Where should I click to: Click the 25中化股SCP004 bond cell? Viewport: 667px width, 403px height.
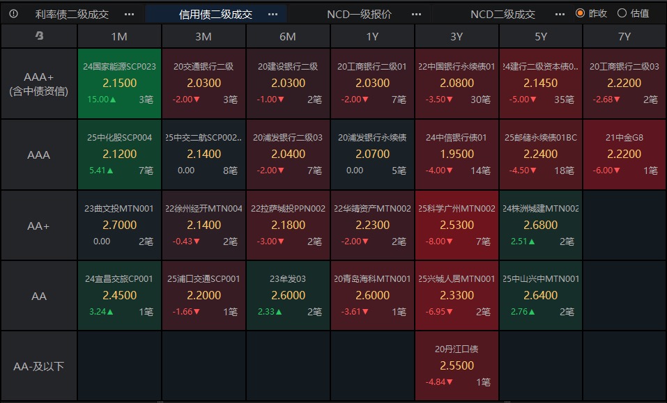(x=119, y=155)
